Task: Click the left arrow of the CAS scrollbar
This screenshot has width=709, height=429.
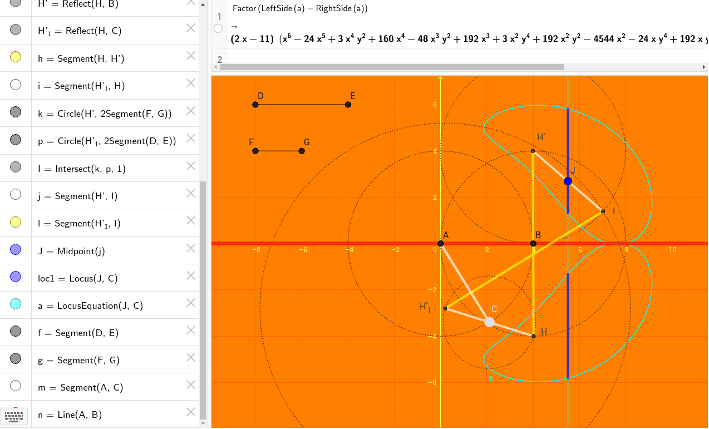Action: pos(215,67)
